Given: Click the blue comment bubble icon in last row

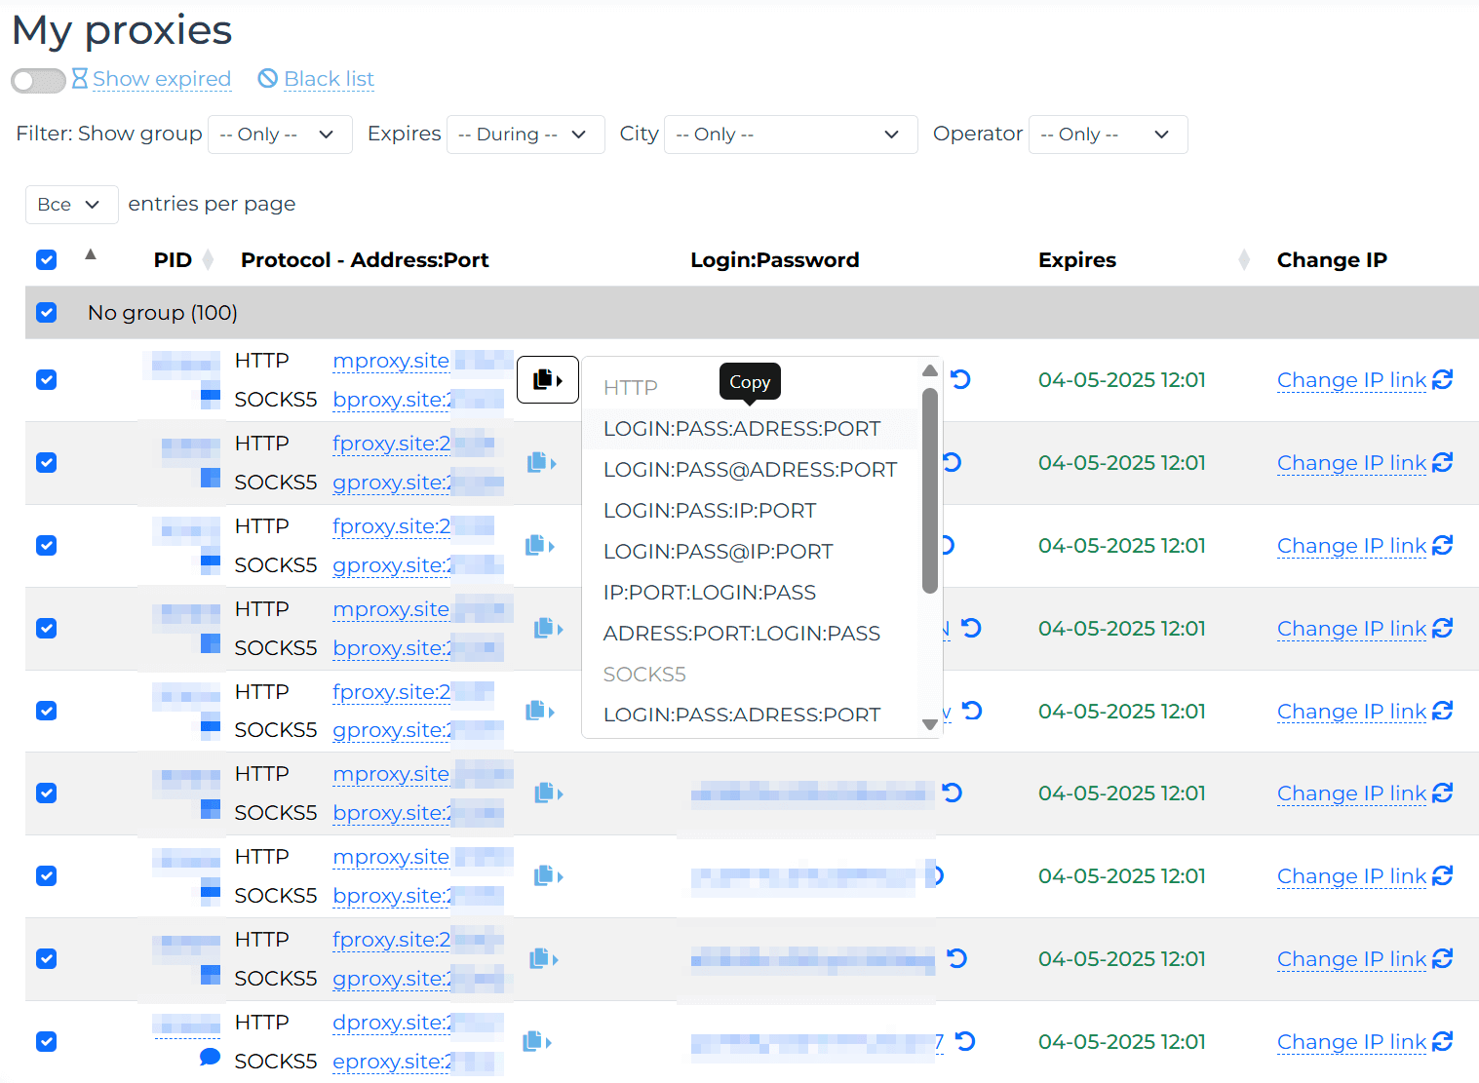Looking at the screenshot, I should tap(210, 1058).
